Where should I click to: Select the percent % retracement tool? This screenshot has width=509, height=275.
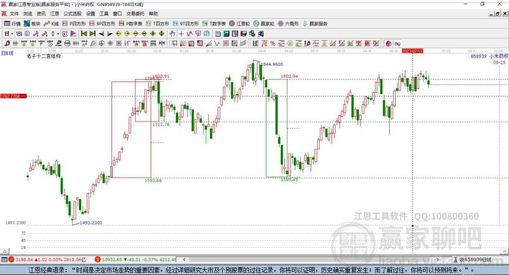(x=273, y=44)
